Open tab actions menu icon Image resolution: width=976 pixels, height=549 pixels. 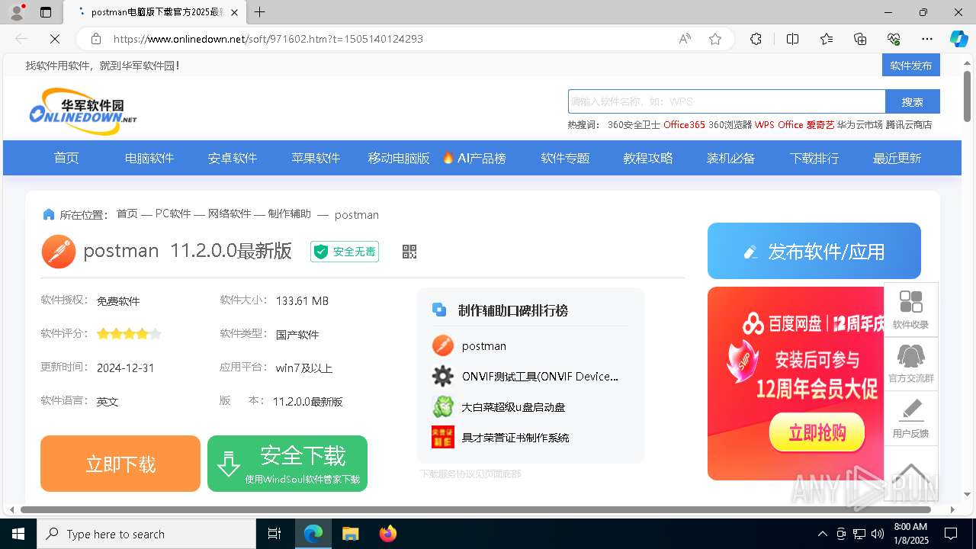[46, 12]
